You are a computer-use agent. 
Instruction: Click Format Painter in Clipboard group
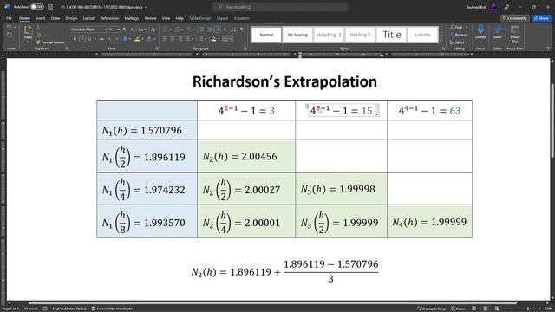click(x=50, y=42)
